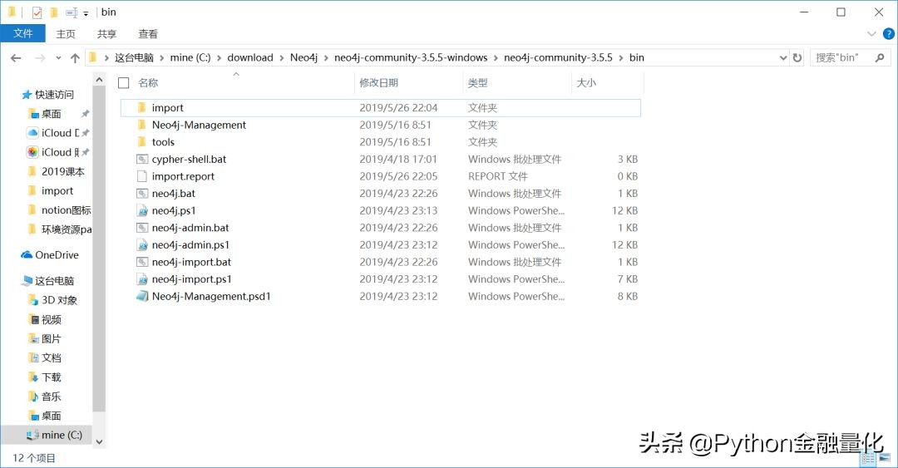898x468 pixels.
Task: Sort by 名称 column header
Action: [148, 83]
